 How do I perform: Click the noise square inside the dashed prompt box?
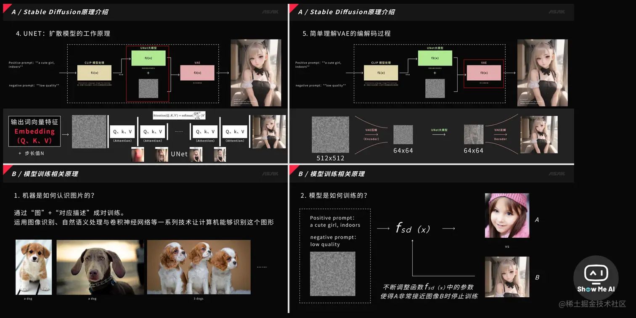pos(333,273)
